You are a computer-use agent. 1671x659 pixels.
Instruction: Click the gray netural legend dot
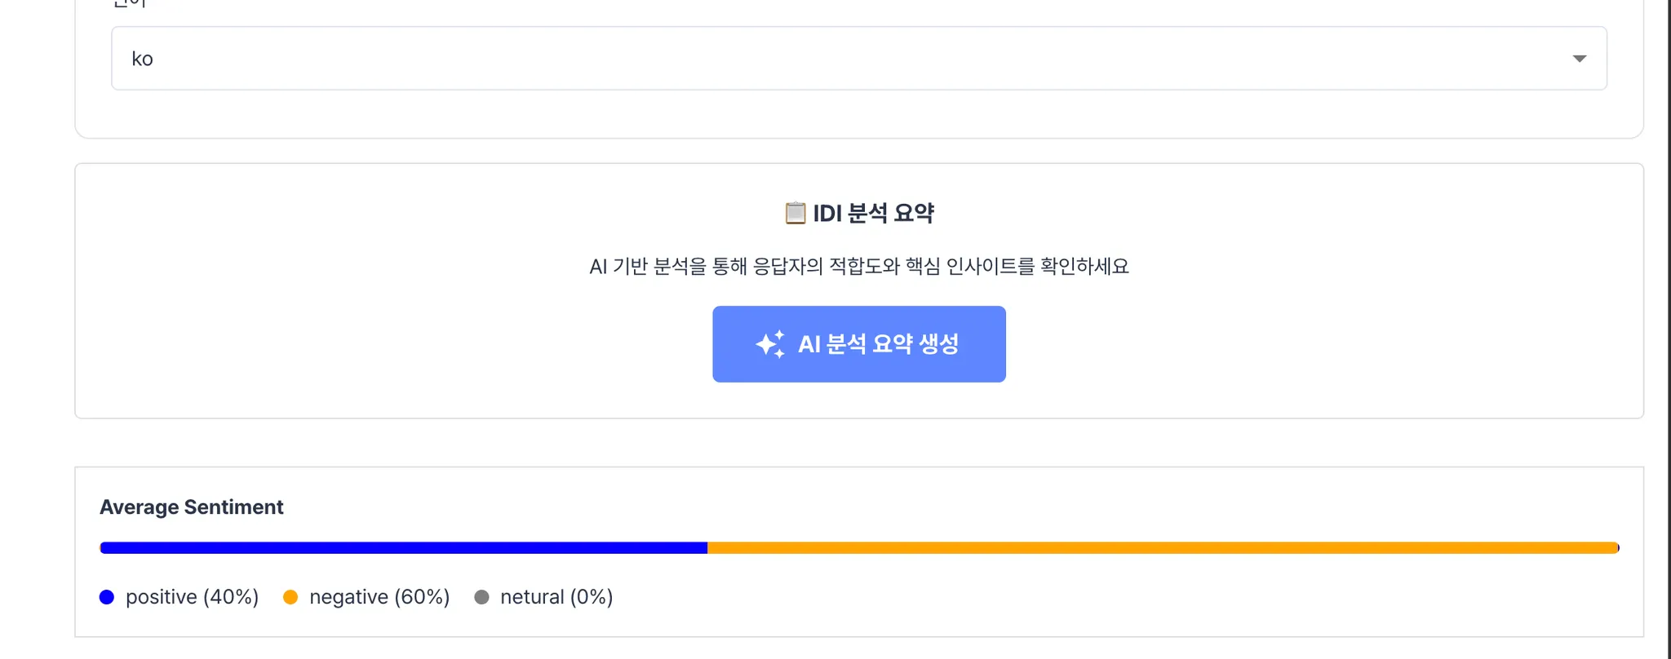pyautogui.click(x=481, y=597)
